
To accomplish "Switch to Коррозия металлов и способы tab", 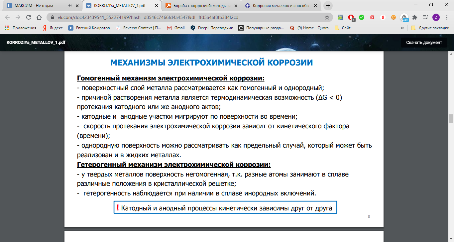I will click(x=282, y=6).
